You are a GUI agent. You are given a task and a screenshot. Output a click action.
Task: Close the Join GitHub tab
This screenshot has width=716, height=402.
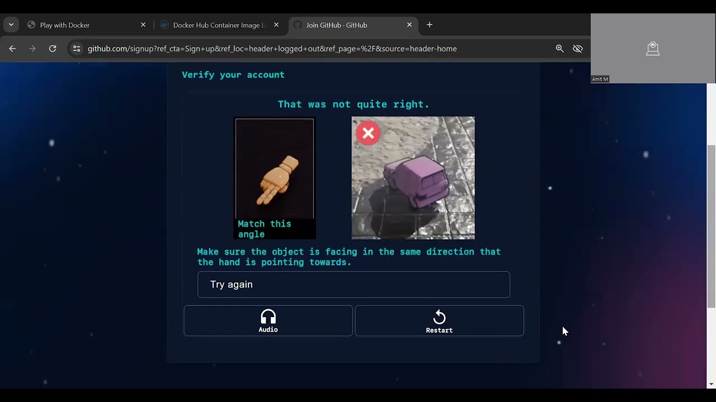(409, 25)
